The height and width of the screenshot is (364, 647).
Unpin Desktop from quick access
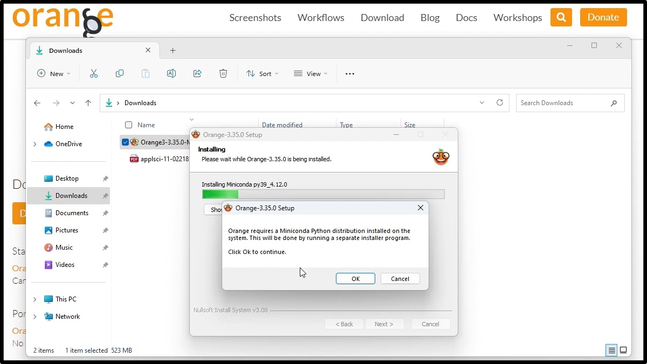coord(106,178)
